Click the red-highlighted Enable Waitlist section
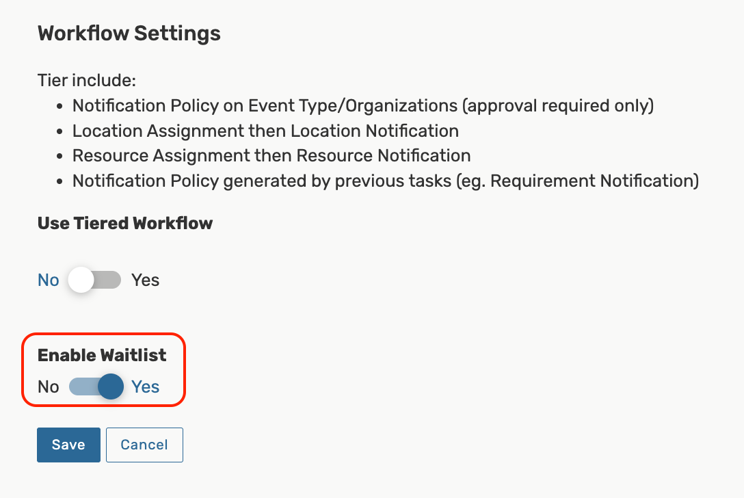The width and height of the screenshot is (744, 498). pyautogui.click(x=103, y=370)
